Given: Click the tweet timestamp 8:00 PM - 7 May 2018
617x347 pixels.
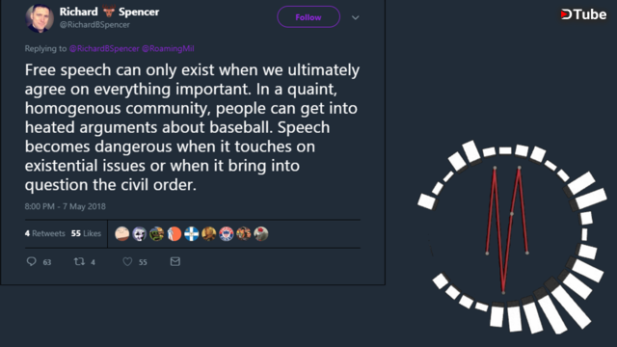Looking at the screenshot, I should [66, 206].
